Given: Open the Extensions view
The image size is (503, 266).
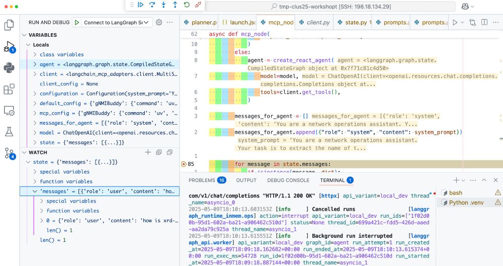Looking at the screenshot, I should click(x=9, y=89).
